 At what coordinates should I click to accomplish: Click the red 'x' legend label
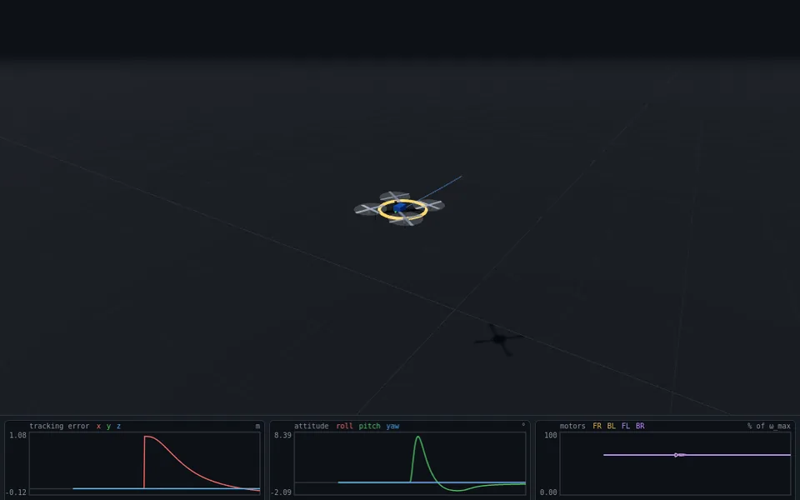click(98, 426)
